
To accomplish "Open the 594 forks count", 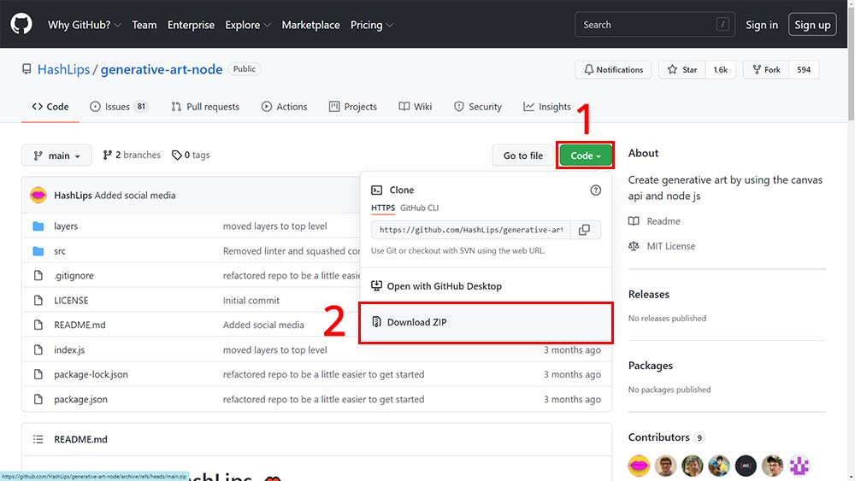I will (804, 70).
